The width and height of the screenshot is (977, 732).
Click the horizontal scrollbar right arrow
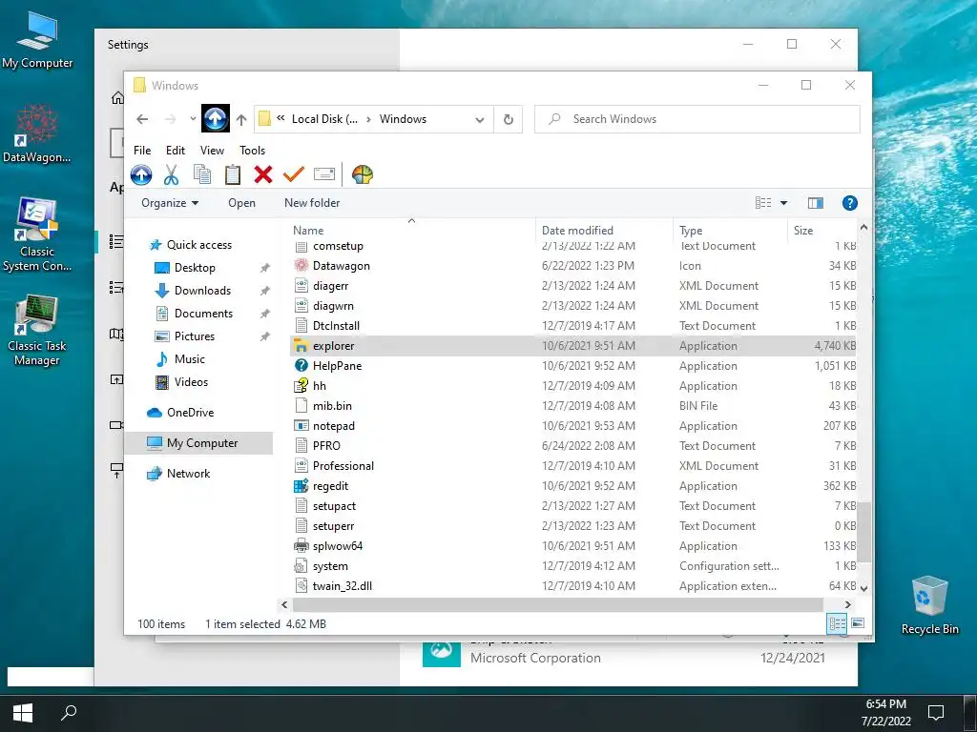coord(847,604)
